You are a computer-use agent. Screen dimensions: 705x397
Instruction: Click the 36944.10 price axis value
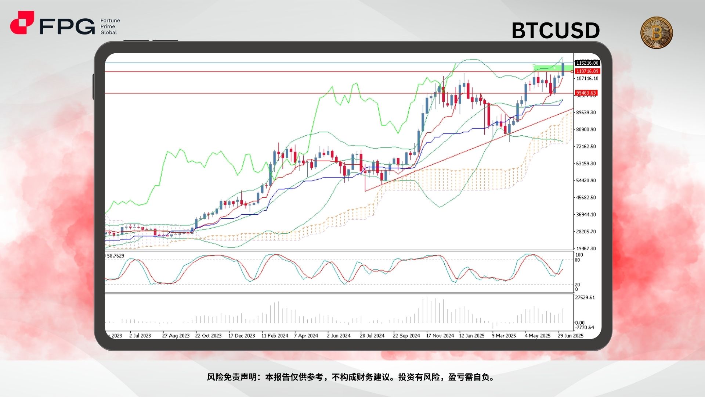pos(586,215)
